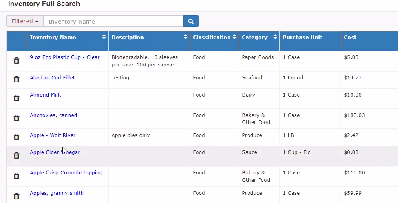Screen dimensions: 398x203
Task: Click the Purchase Unit column header
Action: coord(303,38)
